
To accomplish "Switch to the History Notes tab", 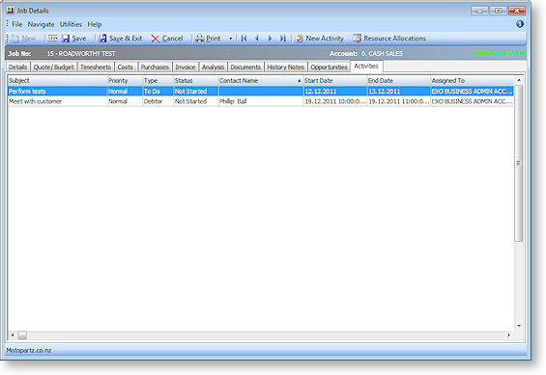I will [285, 67].
